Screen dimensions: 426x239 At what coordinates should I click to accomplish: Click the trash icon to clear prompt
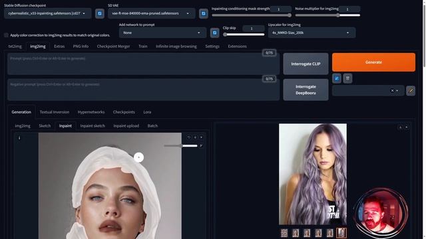pyautogui.click(x=347, y=78)
